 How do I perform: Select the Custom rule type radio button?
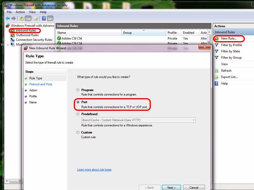coord(78,133)
